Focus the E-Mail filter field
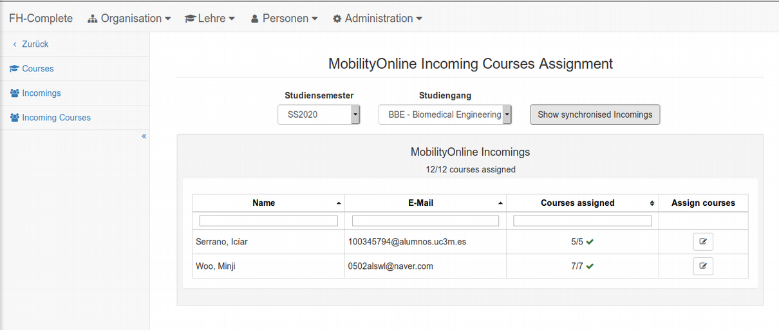The width and height of the screenshot is (779, 330). tap(426, 221)
